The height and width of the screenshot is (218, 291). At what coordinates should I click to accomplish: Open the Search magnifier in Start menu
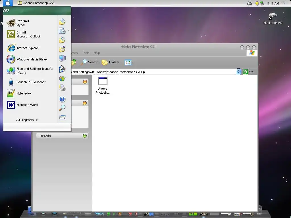[x=62, y=108]
